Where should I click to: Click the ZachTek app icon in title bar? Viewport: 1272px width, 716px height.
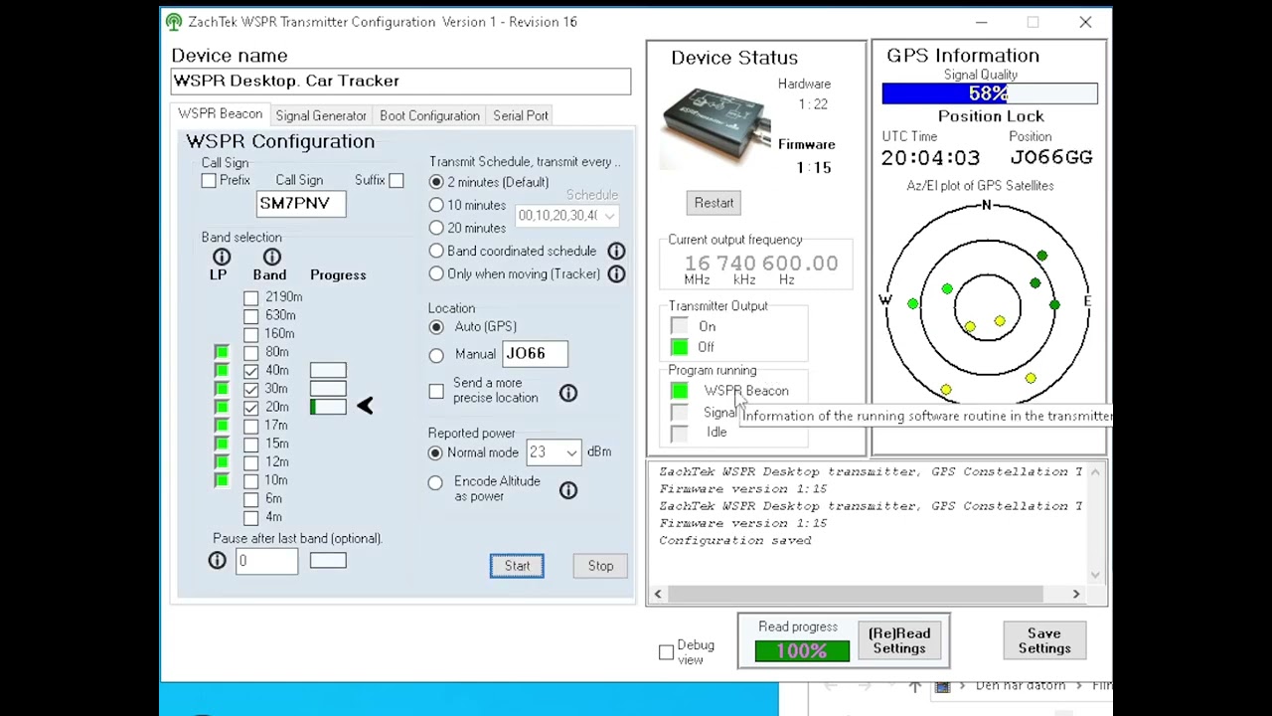(174, 22)
